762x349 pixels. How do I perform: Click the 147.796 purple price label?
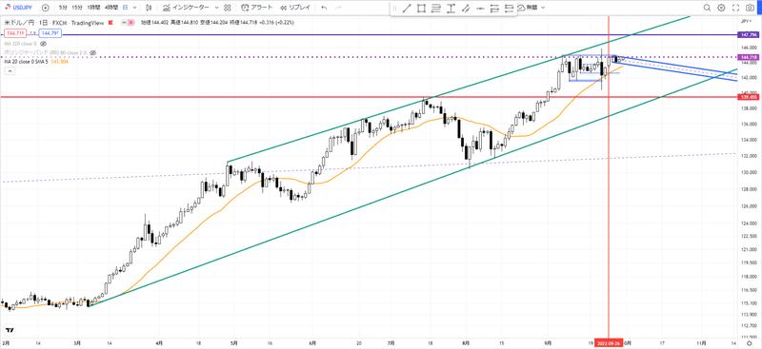click(x=748, y=35)
